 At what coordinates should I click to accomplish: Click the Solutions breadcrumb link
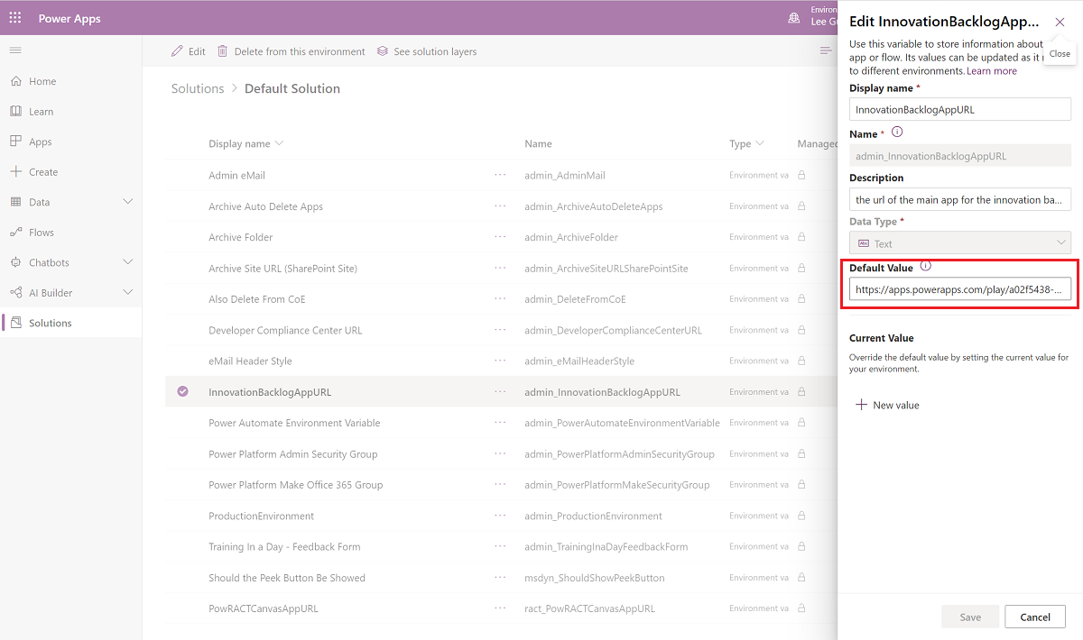(x=197, y=88)
